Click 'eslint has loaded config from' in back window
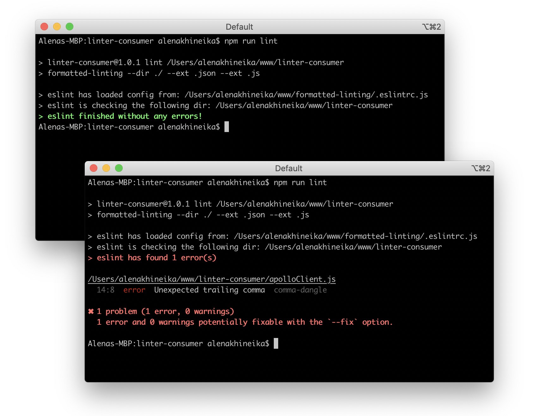Image resolution: width=533 pixels, height=416 pixels. coord(233,95)
